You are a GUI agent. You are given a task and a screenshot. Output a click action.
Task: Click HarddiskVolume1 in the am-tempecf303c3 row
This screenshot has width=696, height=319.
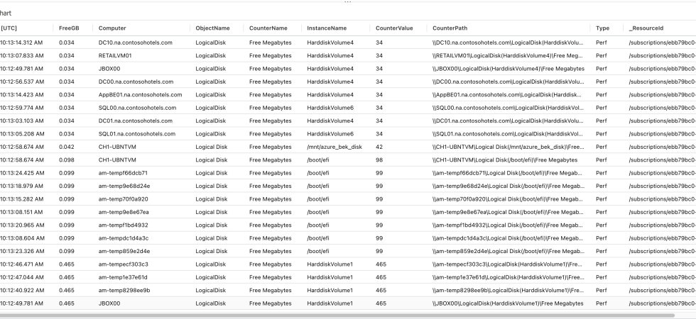tap(330, 264)
